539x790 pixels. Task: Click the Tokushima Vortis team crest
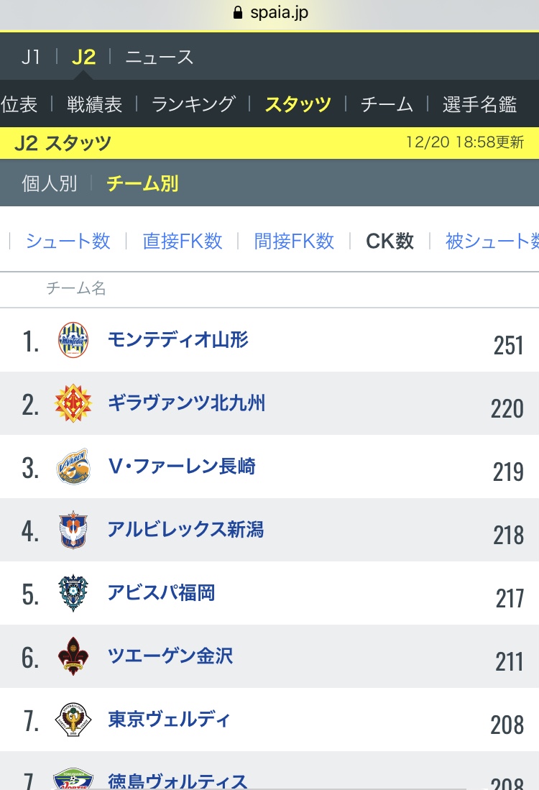73,778
